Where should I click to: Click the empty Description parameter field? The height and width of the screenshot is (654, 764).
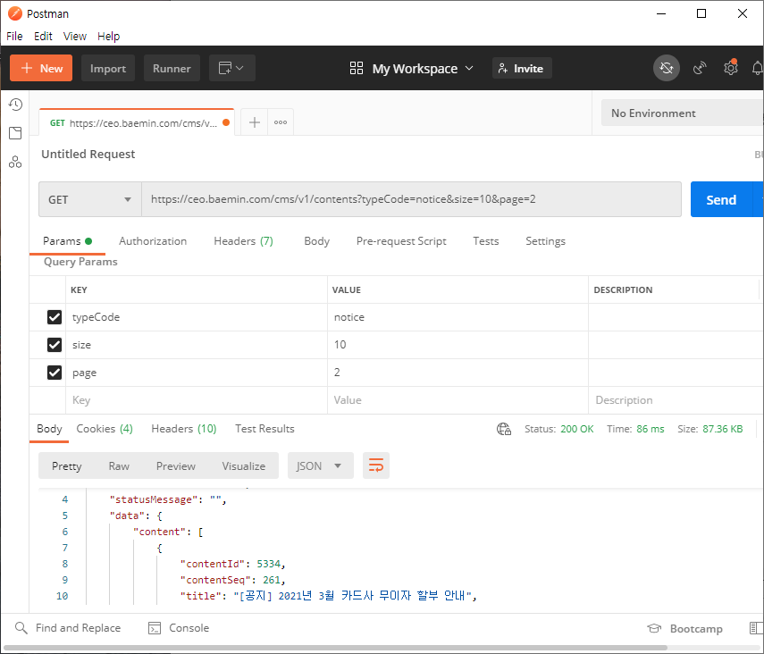pyautogui.click(x=676, y=400)
